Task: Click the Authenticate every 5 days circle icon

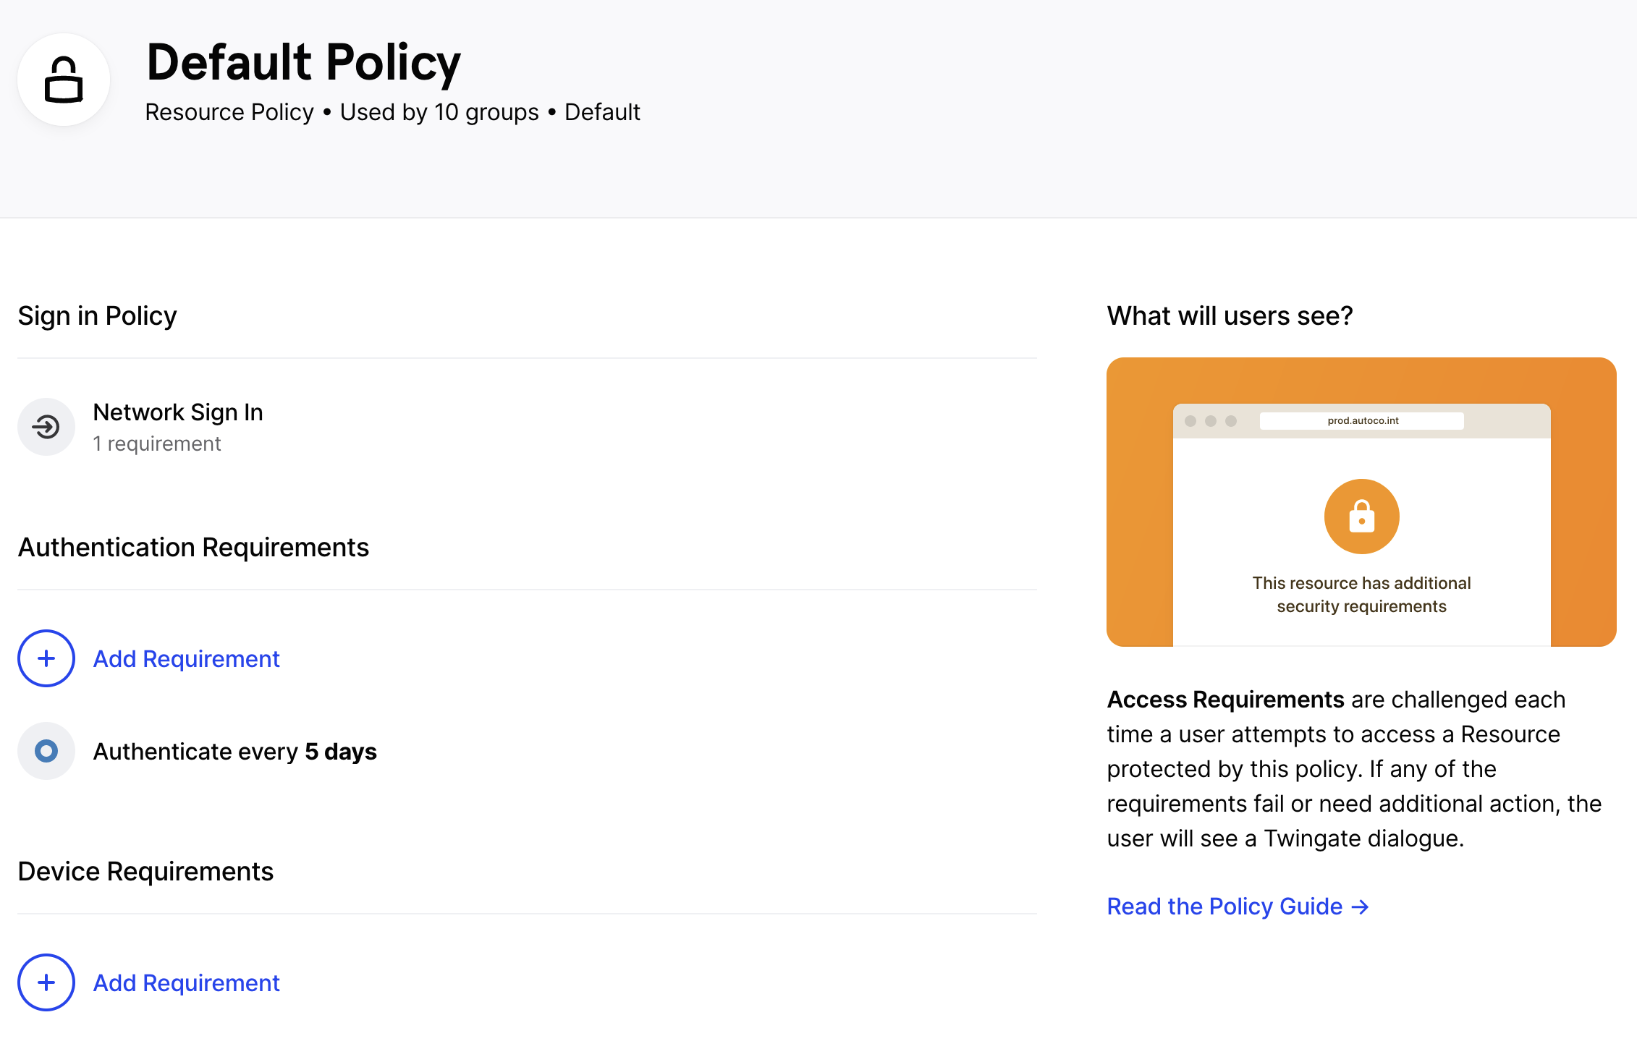Action: [x=46, y=751]
